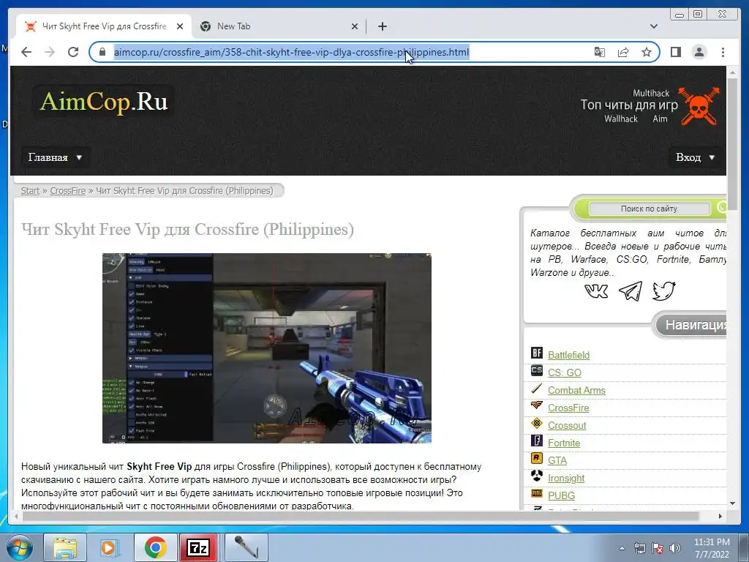The height and width of the screenshot is (562, 749).
Task: Click the green search submit button
Action: pos(721,207)
